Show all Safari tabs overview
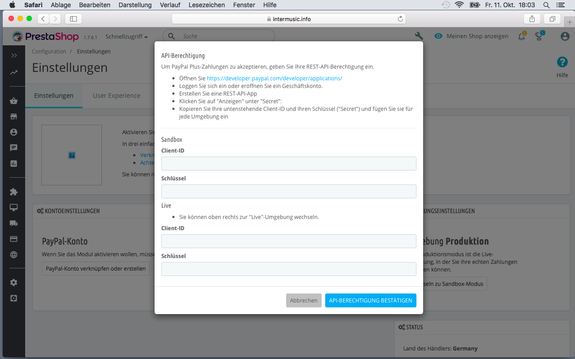Viewport: 575px width, 359px height. coord(552,18)
